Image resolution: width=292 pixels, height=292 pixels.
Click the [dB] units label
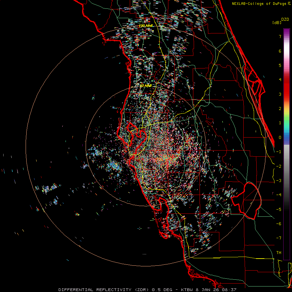tap(277, 22)
